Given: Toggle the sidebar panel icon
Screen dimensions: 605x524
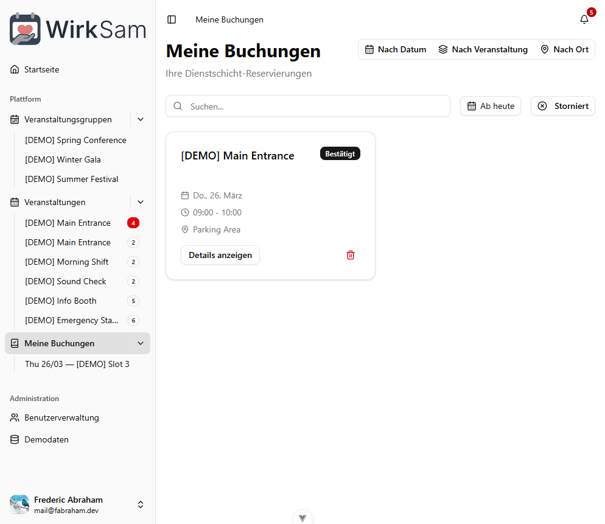Looking at the screenshot, I should [x=172, y=19].
